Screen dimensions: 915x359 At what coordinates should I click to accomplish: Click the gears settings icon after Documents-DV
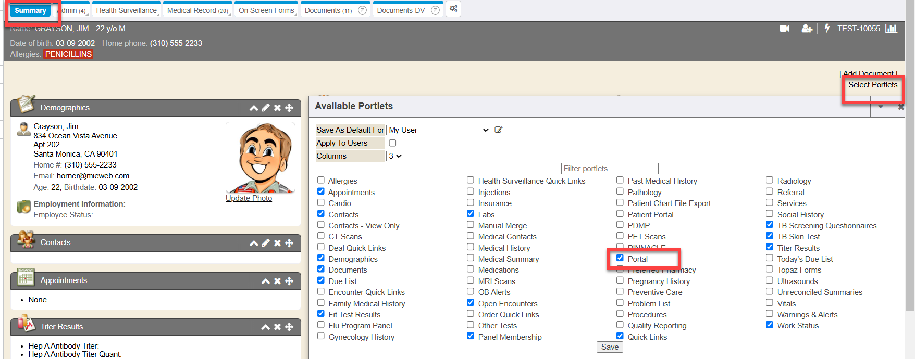point(453,9)
